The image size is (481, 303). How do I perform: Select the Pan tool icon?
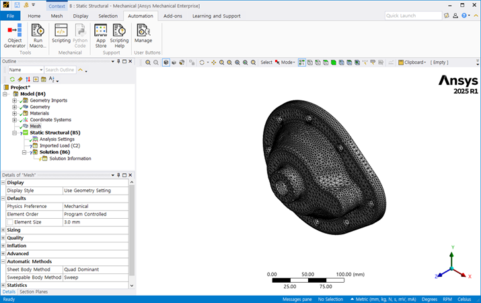click(x=214, y=63)
